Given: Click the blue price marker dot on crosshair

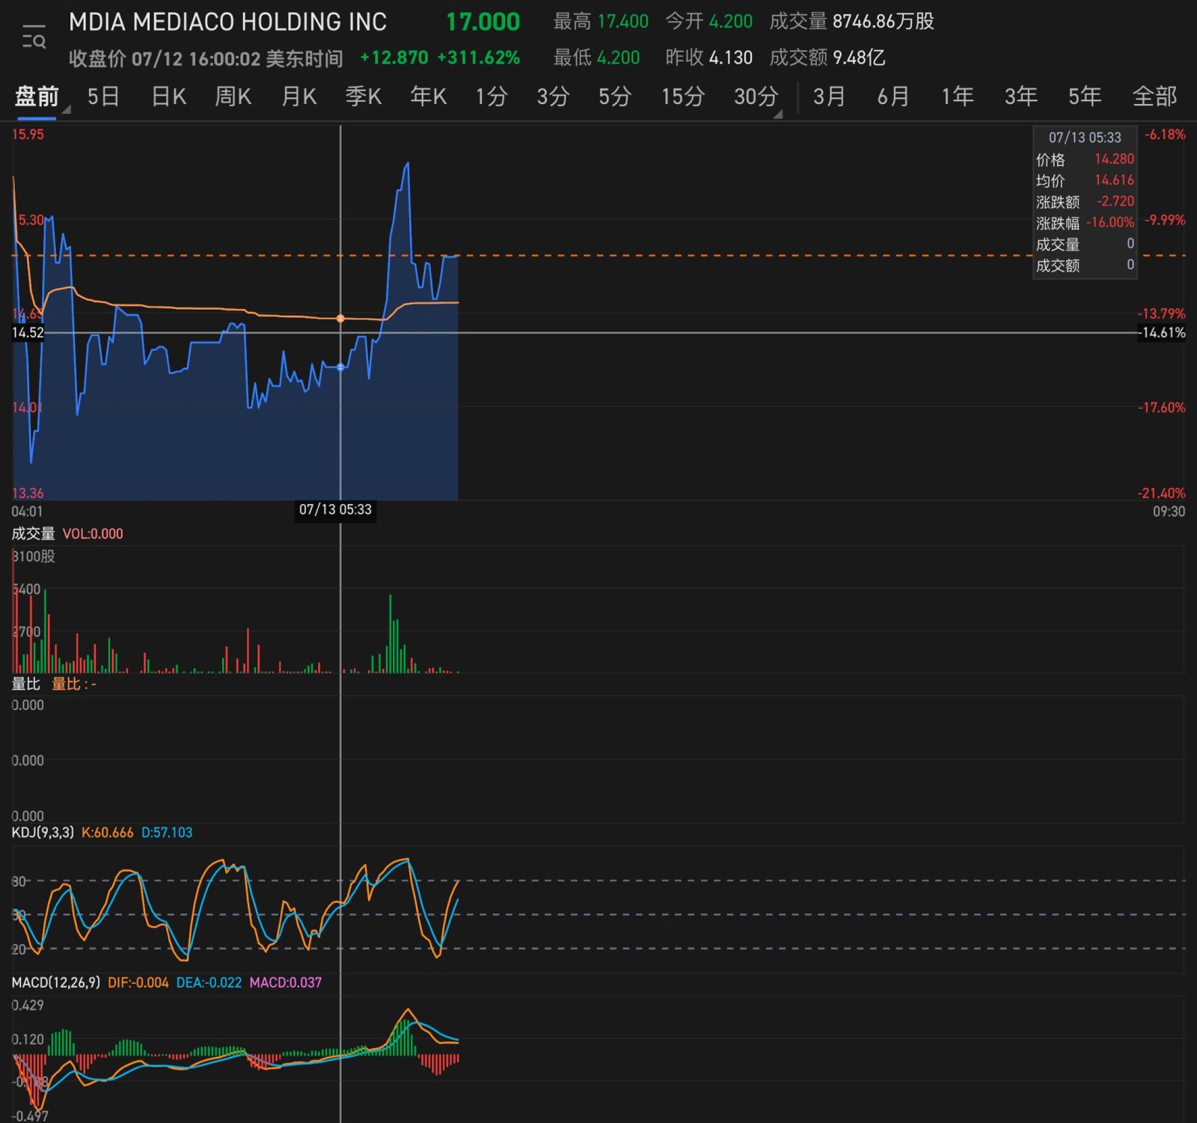Looking at the screenshot, I should [x=340, y=367].
